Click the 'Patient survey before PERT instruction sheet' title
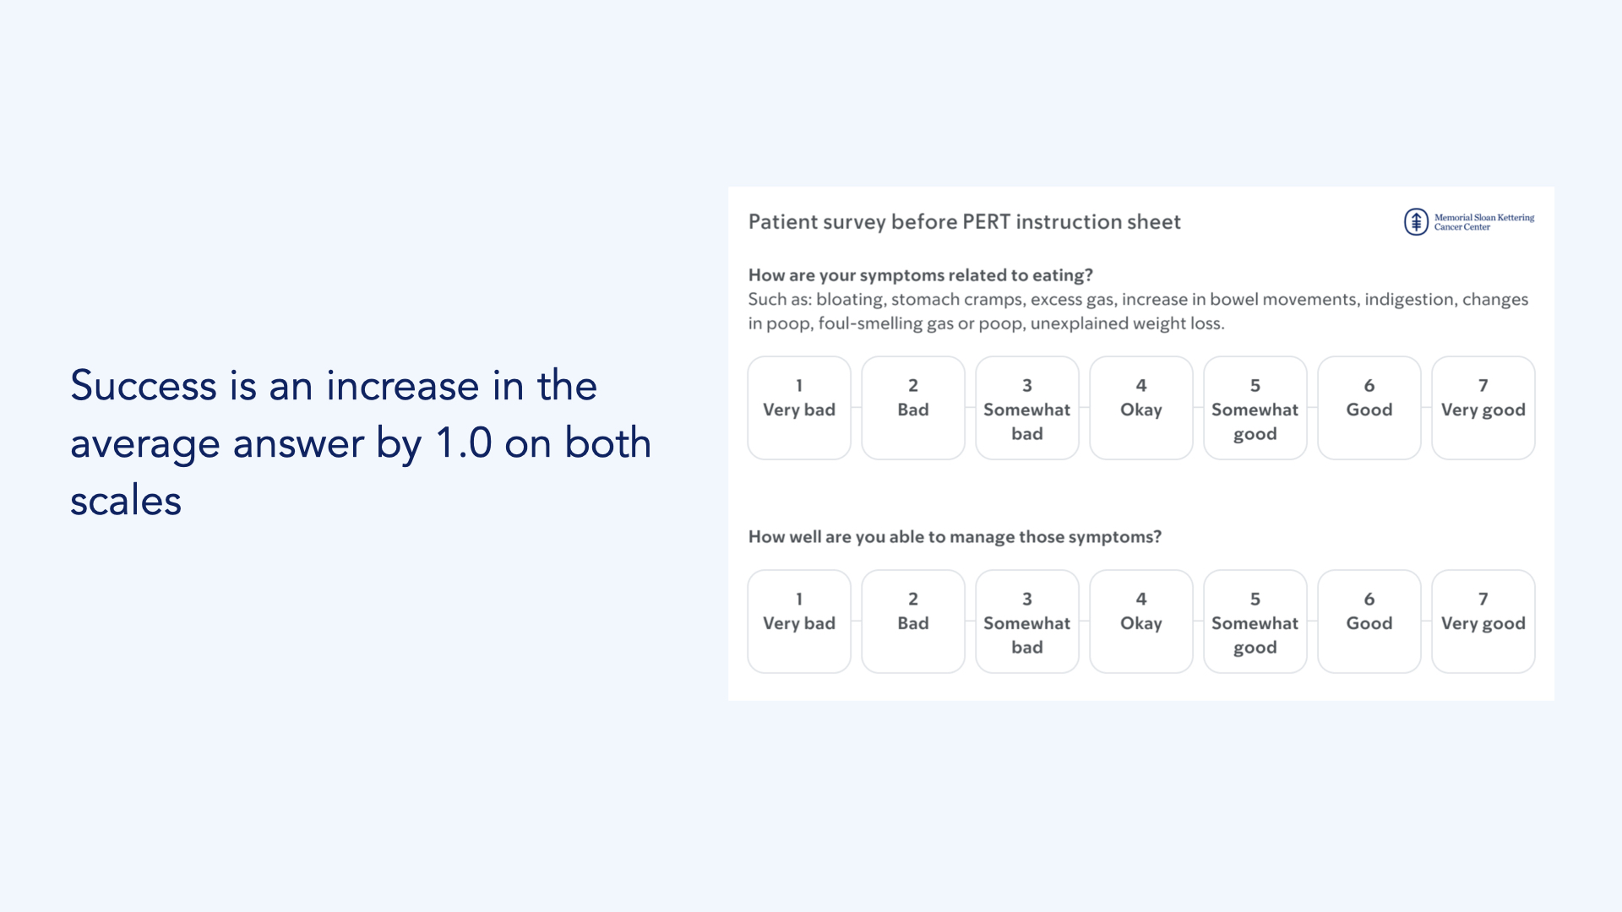Image resolution: width=1622 pixels, height=912 pixels. pyautogui.click(x=964, y=222)
